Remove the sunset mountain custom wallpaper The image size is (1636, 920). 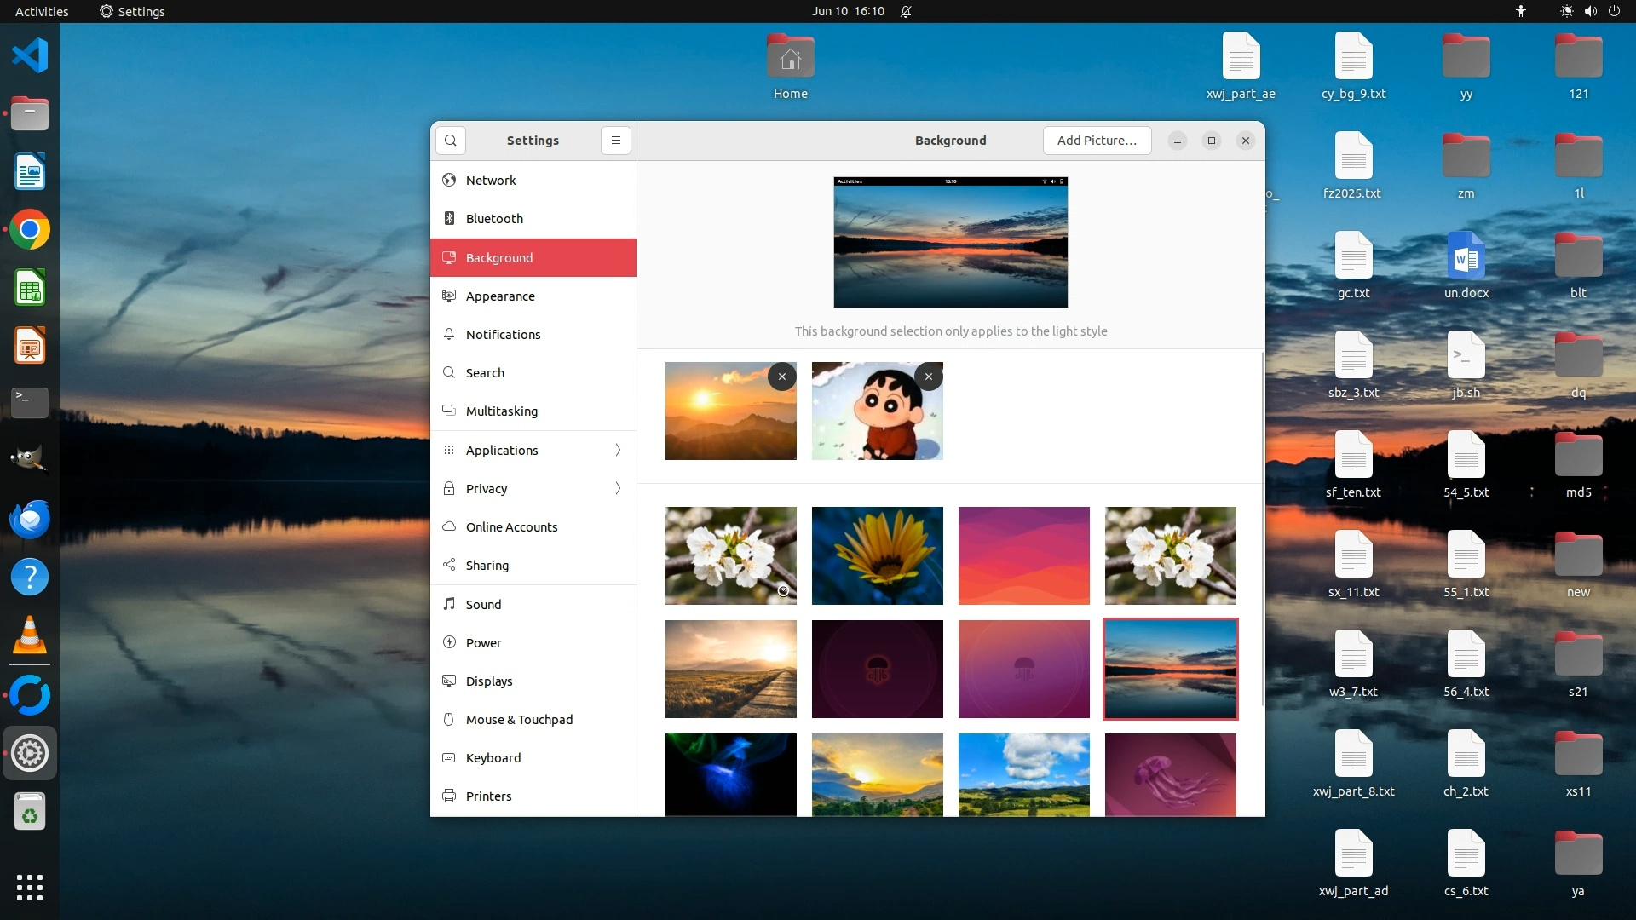point(781,377)
